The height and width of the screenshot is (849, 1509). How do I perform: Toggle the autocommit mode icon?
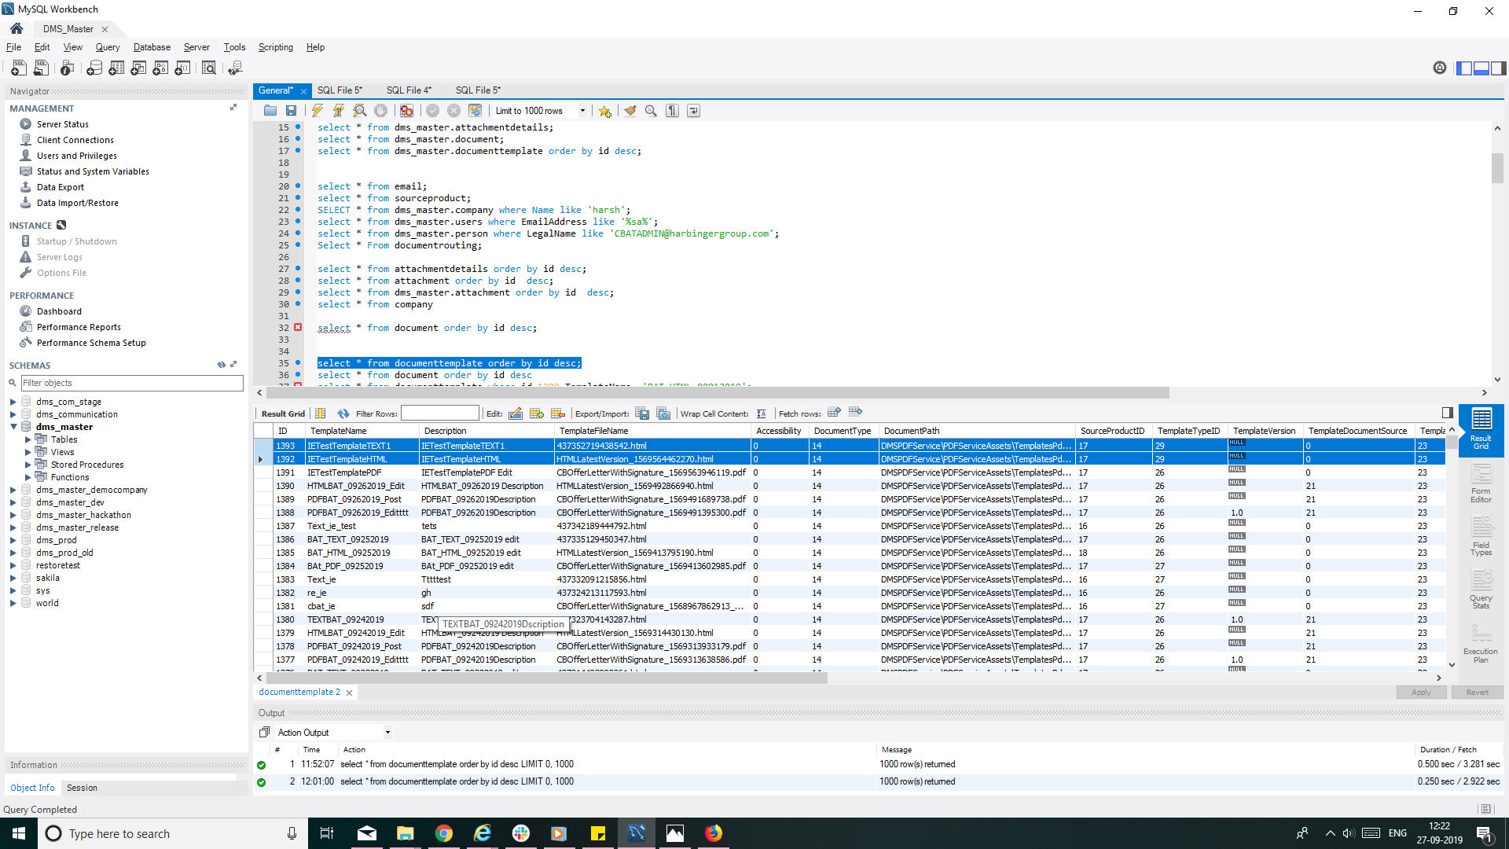(475, 111)
